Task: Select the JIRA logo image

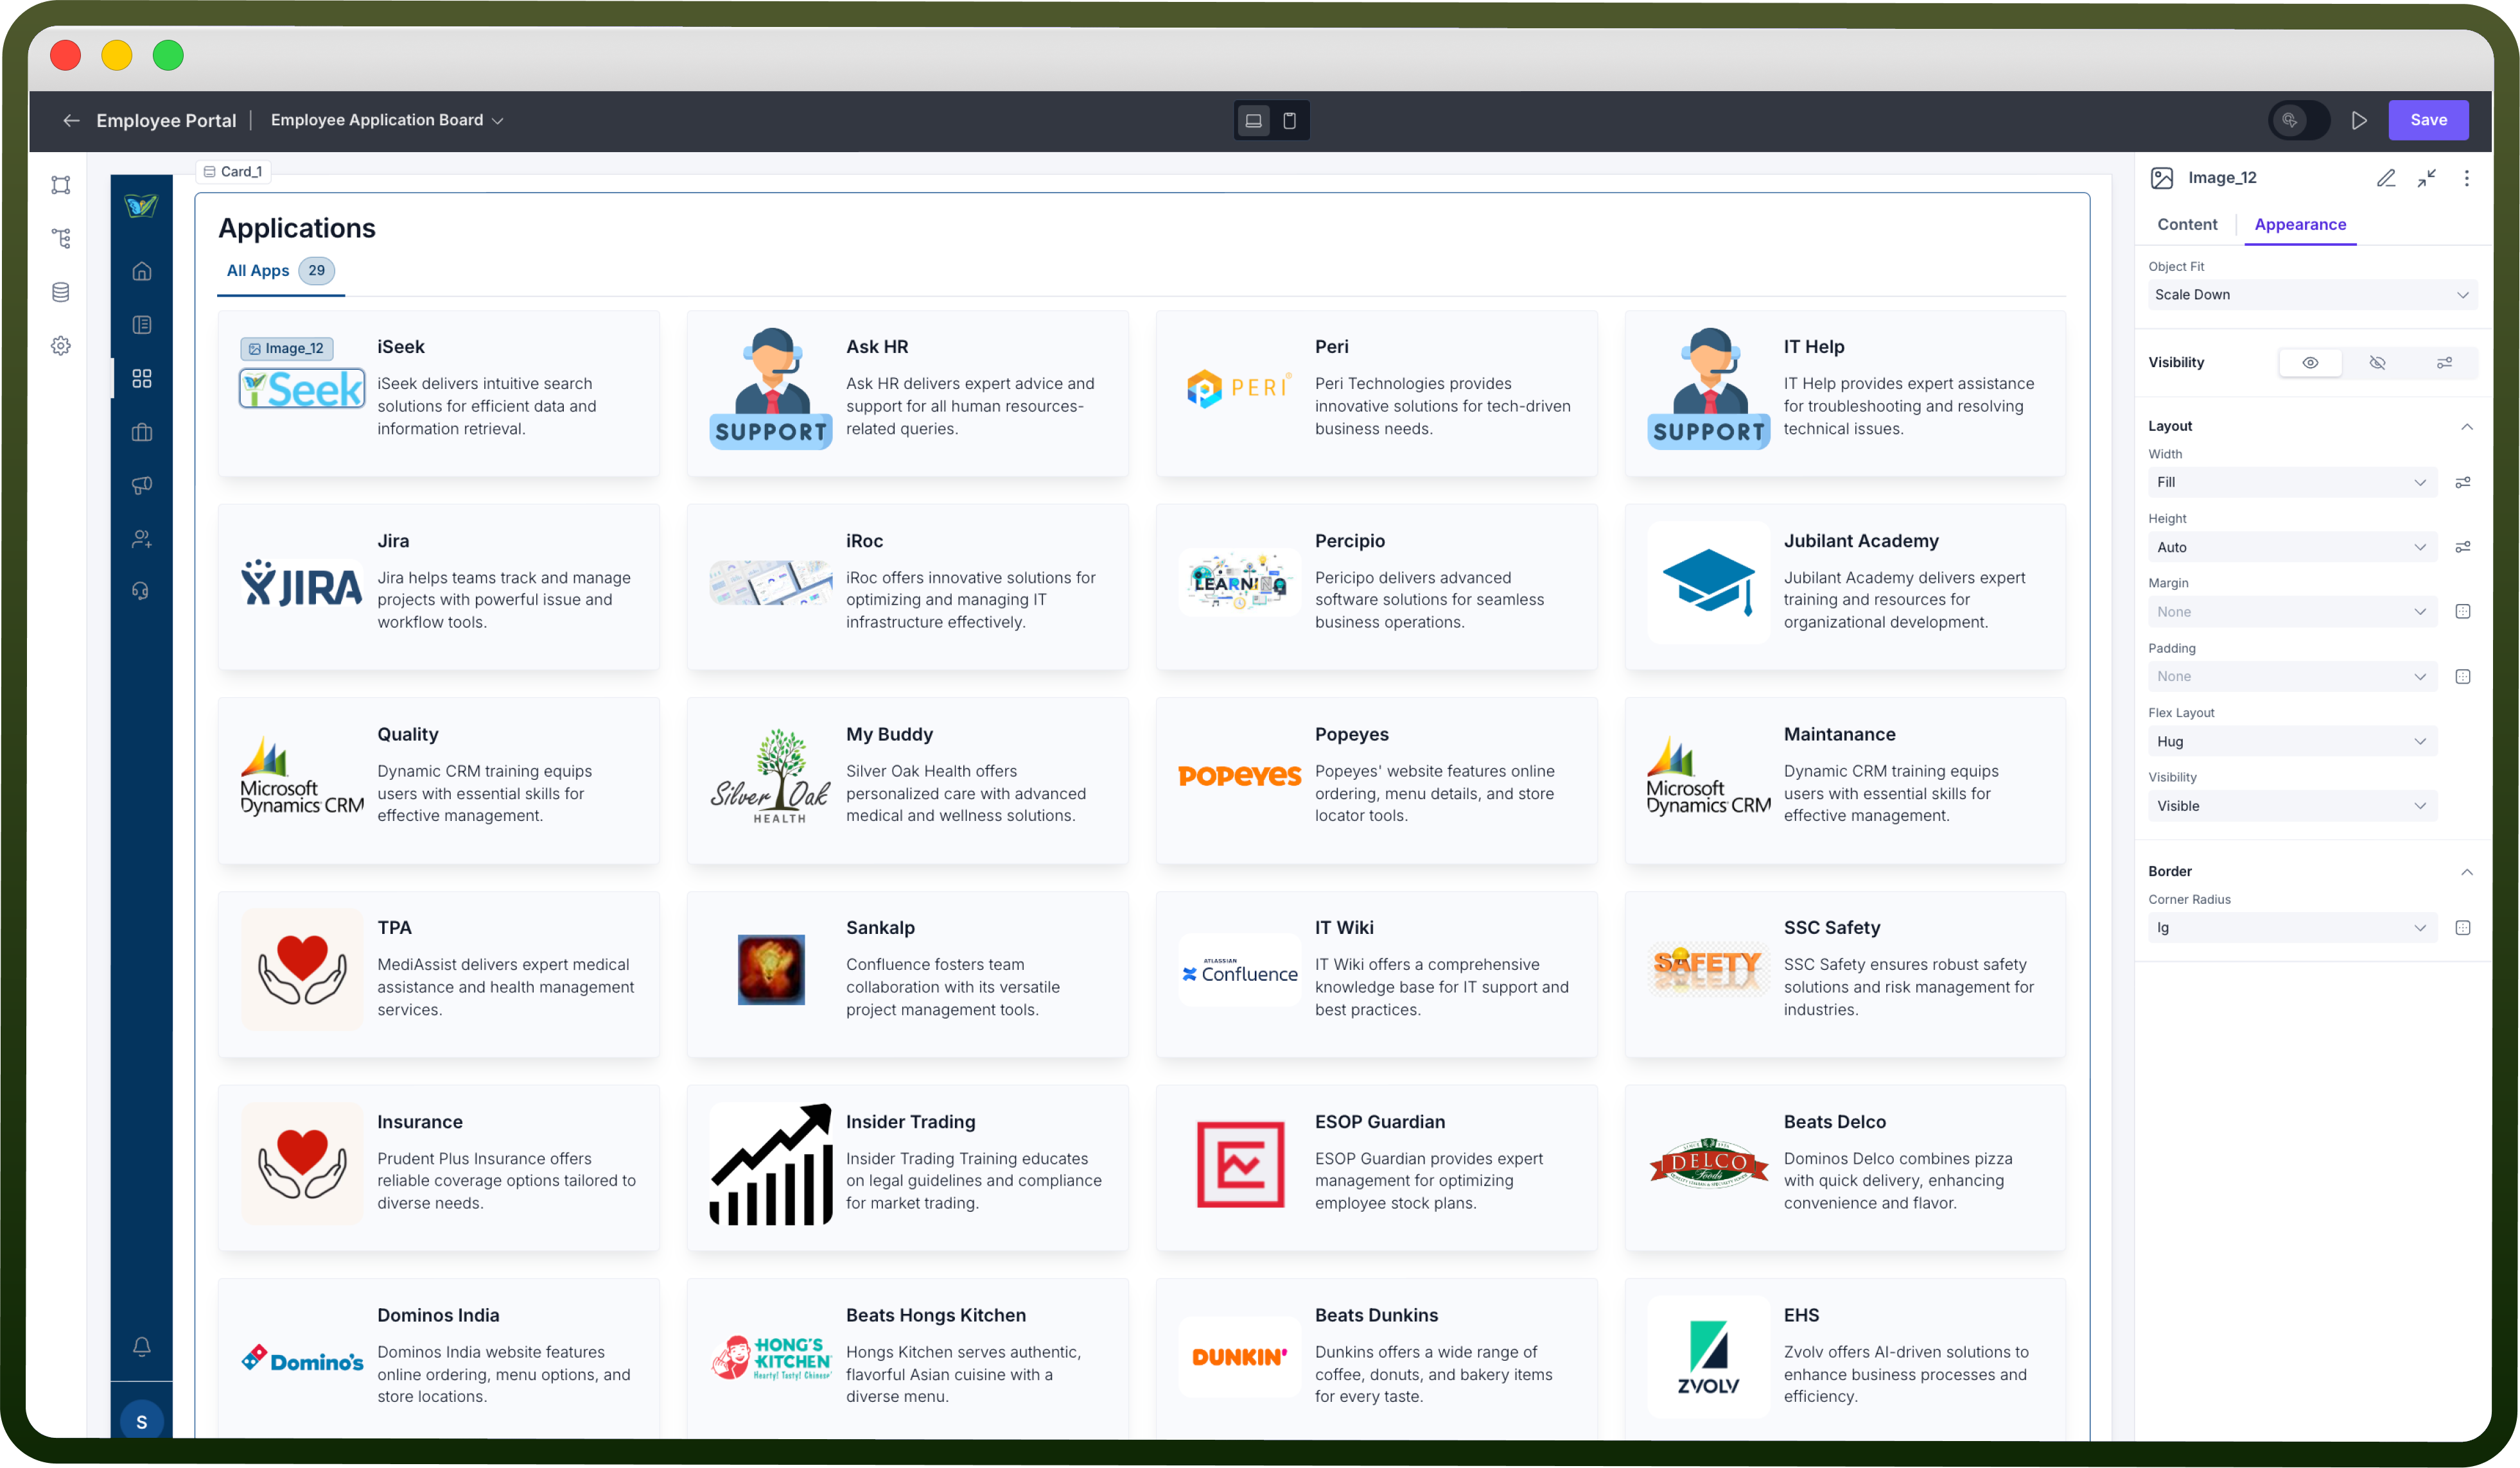Action: pyautogui.click(x=302, y=583)
